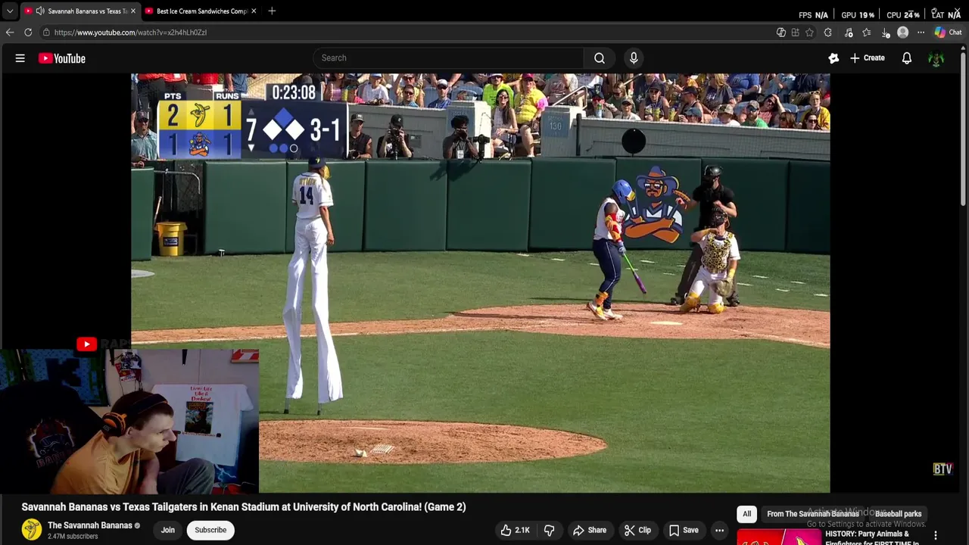This screenshot has width=969, height=545.
Task: Open a new browser tab
Action: click(x=272, y=11)
